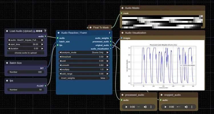Switch analysis_mode to next option with right arrow
This screenshot has height=114, width=214.
click(108, 52)
